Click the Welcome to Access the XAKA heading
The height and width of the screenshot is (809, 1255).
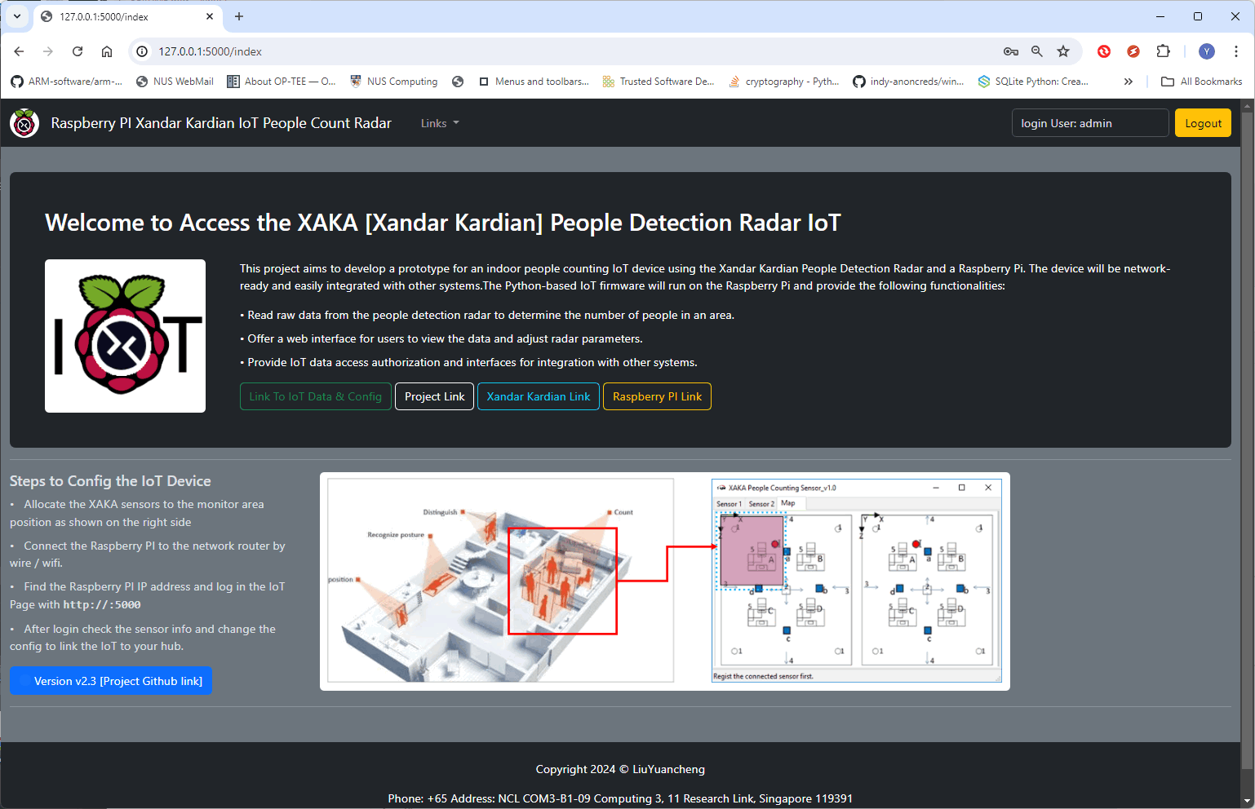tap(443, 223)
